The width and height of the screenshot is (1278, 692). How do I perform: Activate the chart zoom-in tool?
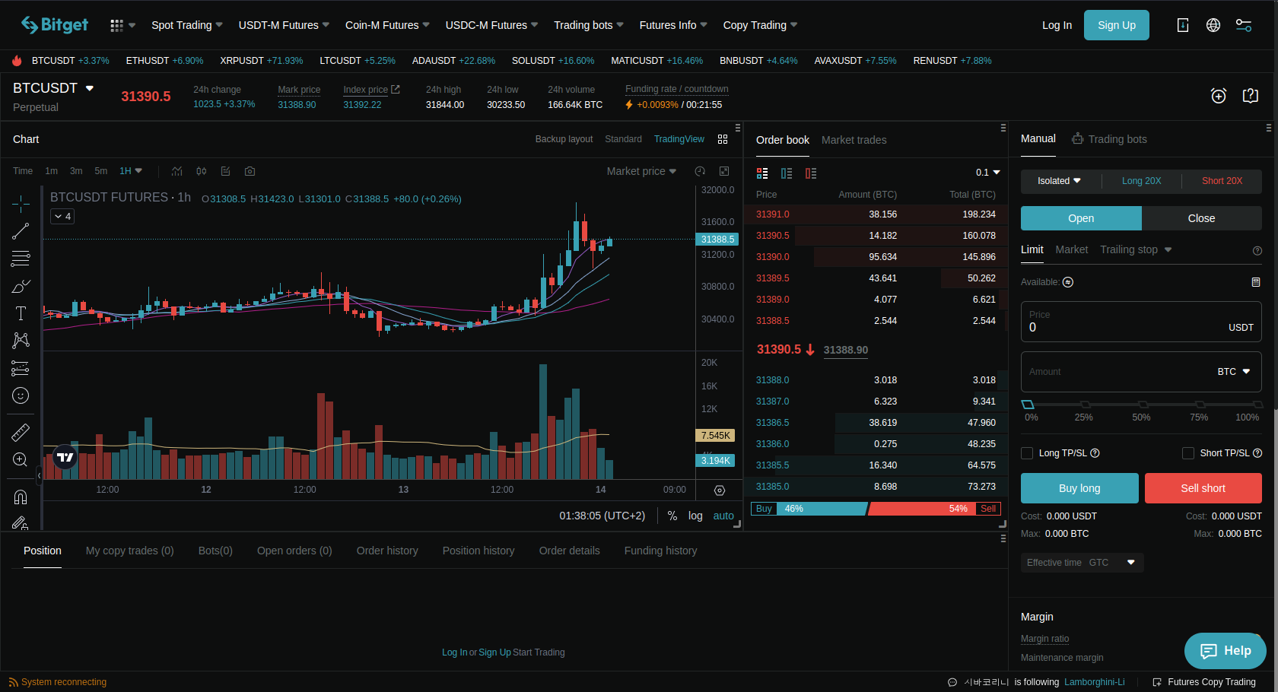[21, 460]
